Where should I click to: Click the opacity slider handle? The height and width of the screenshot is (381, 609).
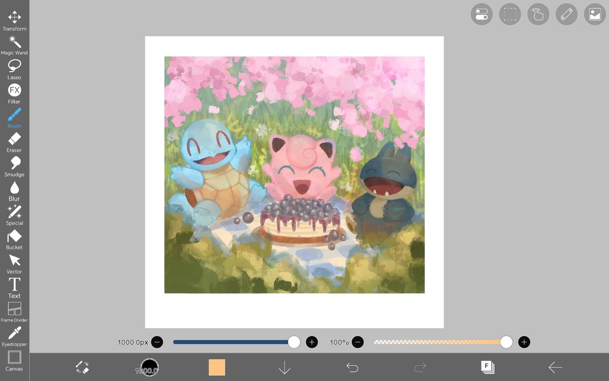pyautogui.click(x=506, y=342)
